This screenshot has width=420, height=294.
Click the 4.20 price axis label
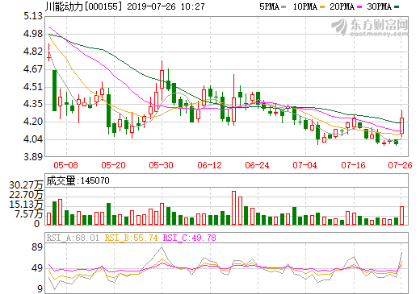(x=33, y=122)
